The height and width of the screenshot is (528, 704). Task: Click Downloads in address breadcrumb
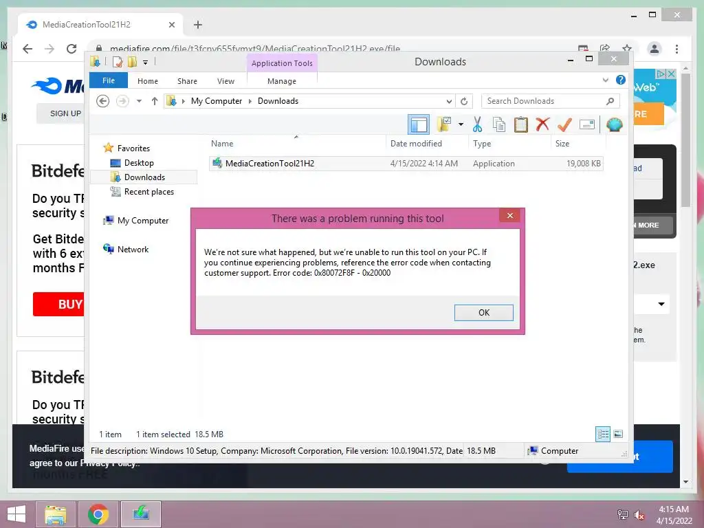point(278,101)
